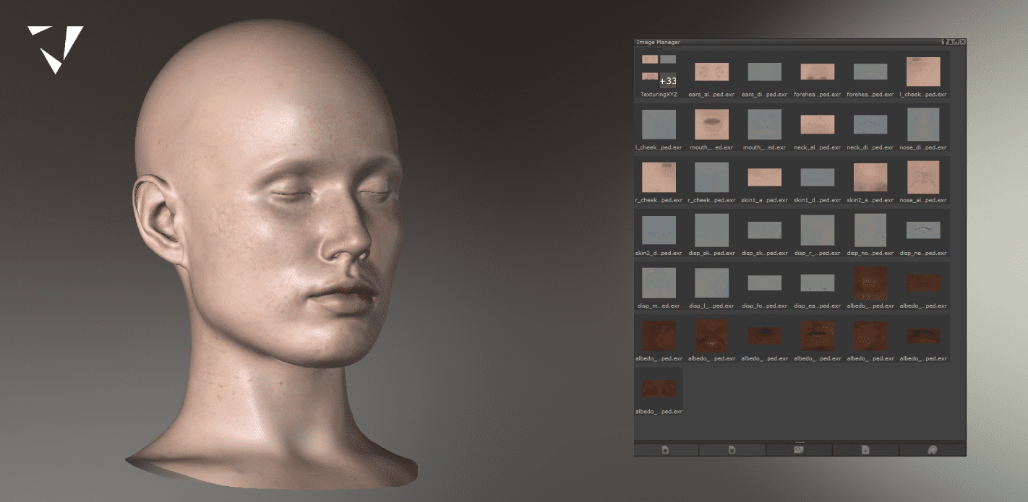1028x502 pixels.
Task: Open the nose_di...ped.exr texture
Action: point(923,124)
